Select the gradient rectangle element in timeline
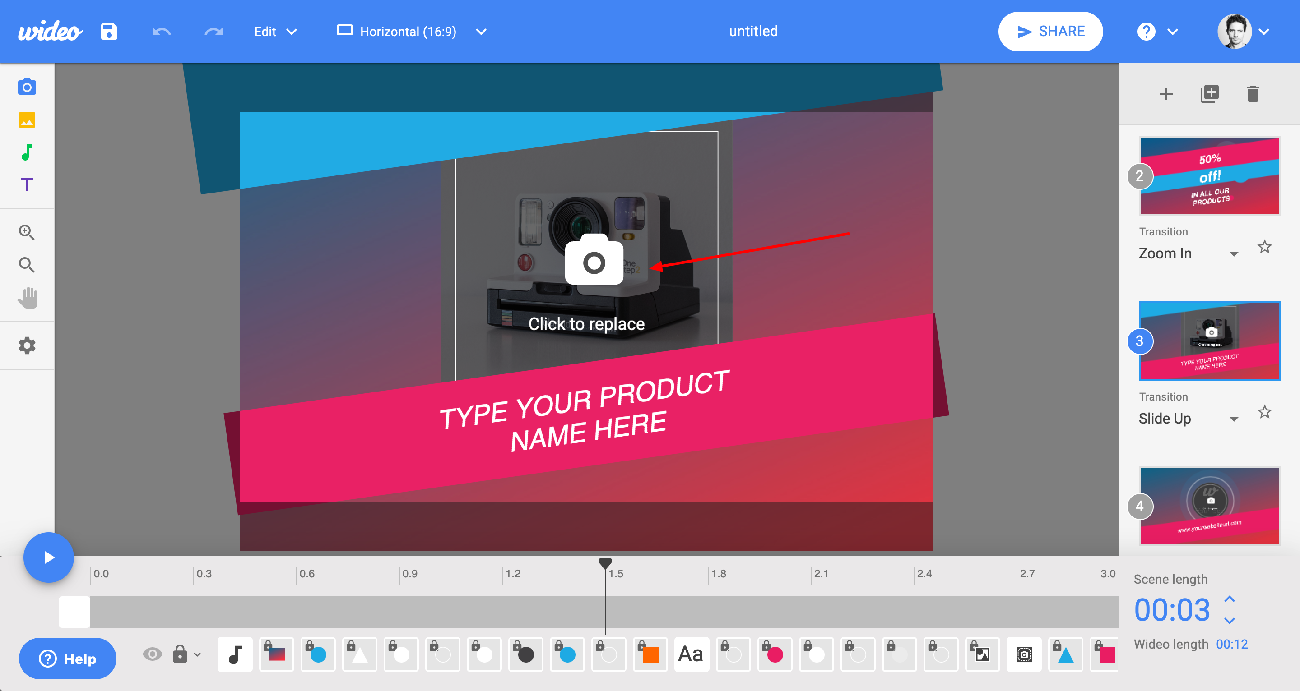Viewport: 1300px width, 691px height. point(277,654)
